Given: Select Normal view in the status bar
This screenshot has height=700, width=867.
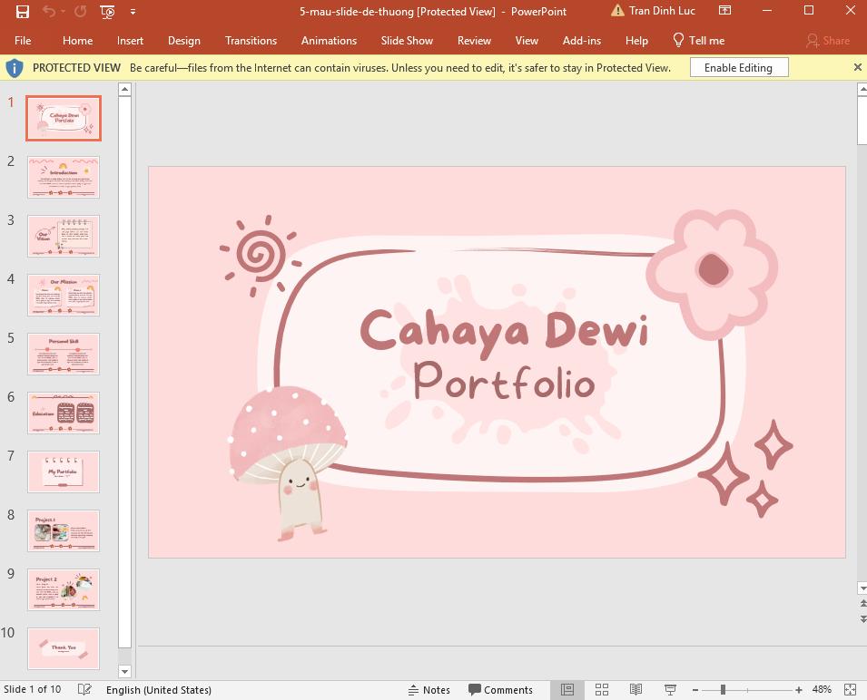Looking at the screenshot, I should point(567,689).
